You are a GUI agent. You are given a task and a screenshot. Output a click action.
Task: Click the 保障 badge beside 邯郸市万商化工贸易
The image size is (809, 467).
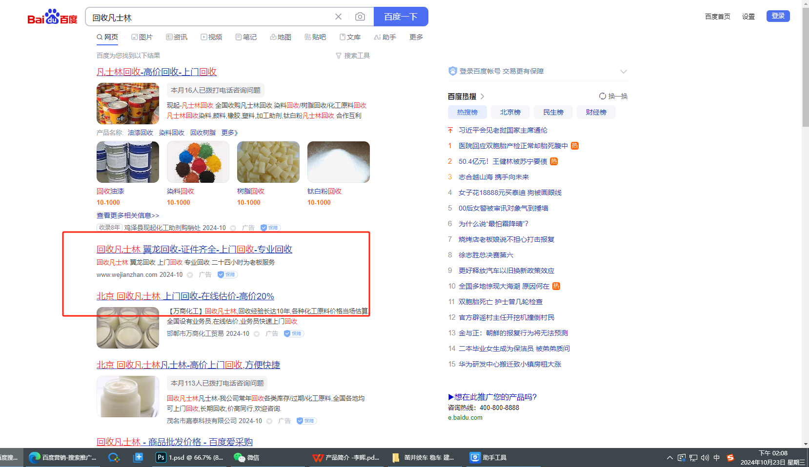[x=294, y=333]
